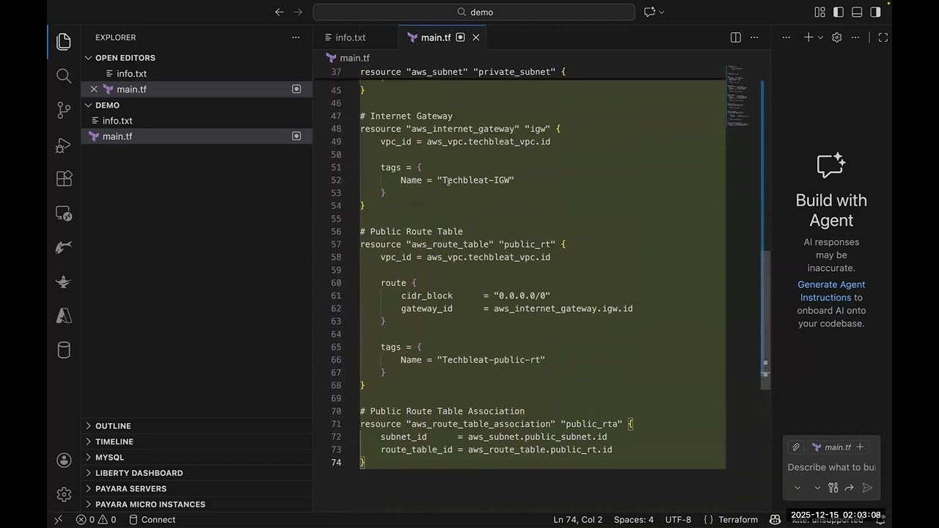Click the genie lamp activity bar icon
This screenshot has width=939, height=528.
[64, 282]
